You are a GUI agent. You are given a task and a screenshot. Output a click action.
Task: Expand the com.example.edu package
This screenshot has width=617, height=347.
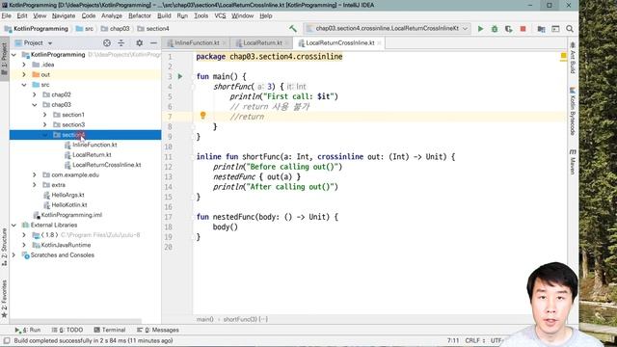click(35, 174)
